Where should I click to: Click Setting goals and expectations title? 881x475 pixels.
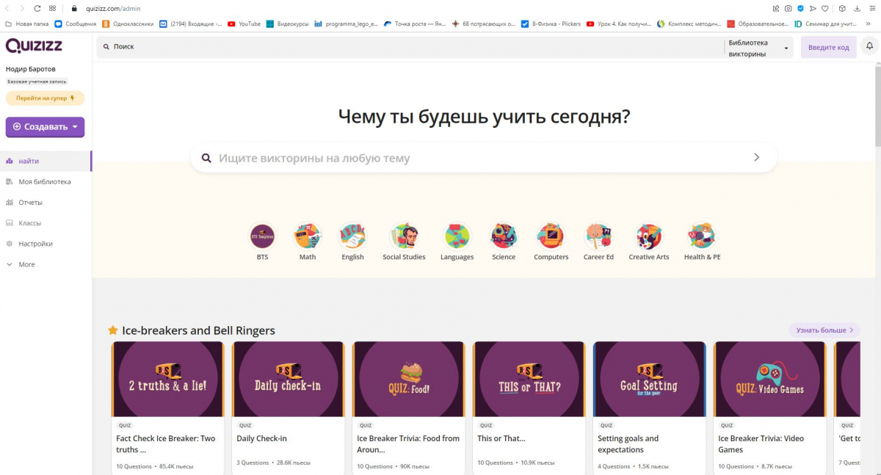click(x=628, y=444)
